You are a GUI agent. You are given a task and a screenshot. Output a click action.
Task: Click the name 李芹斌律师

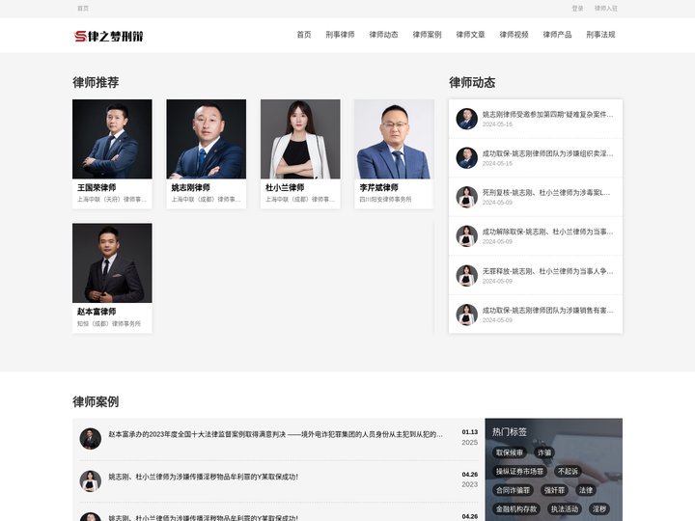click(378, 187)
